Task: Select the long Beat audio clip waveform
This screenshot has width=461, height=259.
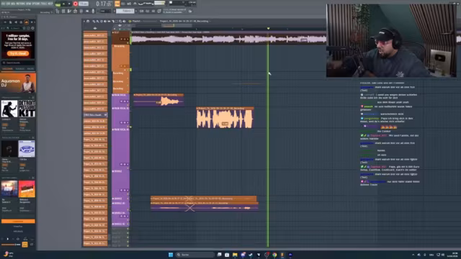Action: pyautogui.click(x=229, y=39)
